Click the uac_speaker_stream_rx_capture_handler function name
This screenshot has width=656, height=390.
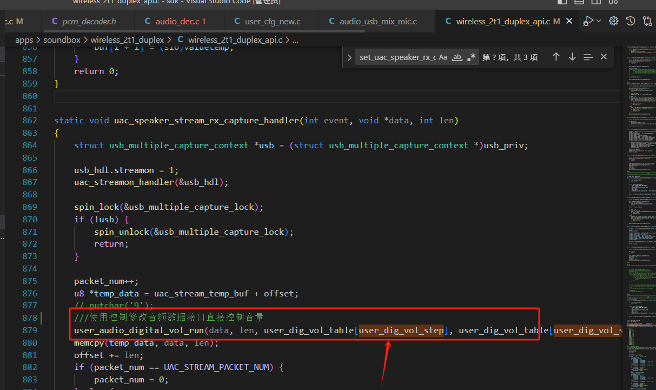tap(207, 121)
